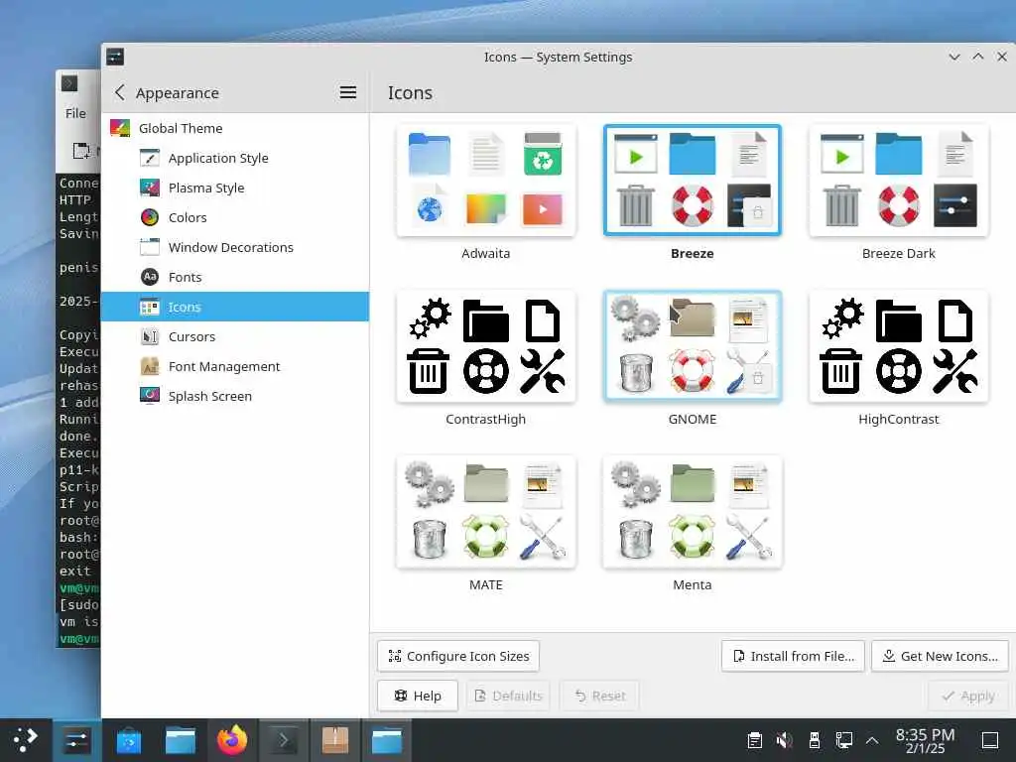Viewport: 1016px width, 762px height.
Task: Open Application Style settings
Action: (235, 158)
